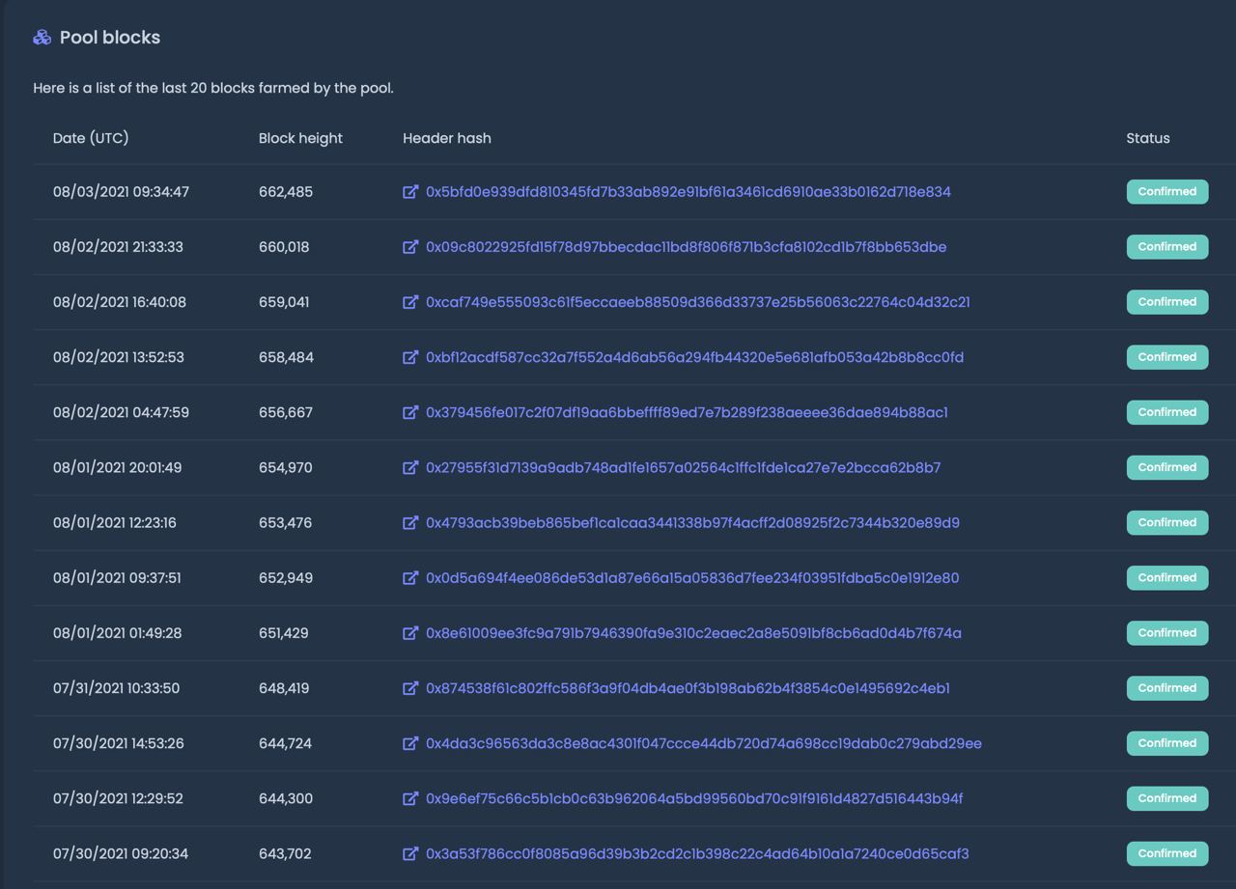Image resolution: width=1236 pixels, height=889 pixels.
Task: Open header hash starting 0xbf12acdf587cc
Action: coord(694,357)
